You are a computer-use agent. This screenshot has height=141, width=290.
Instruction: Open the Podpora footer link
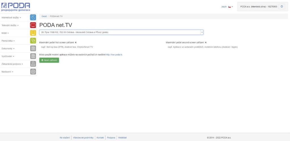pos(111,138)
